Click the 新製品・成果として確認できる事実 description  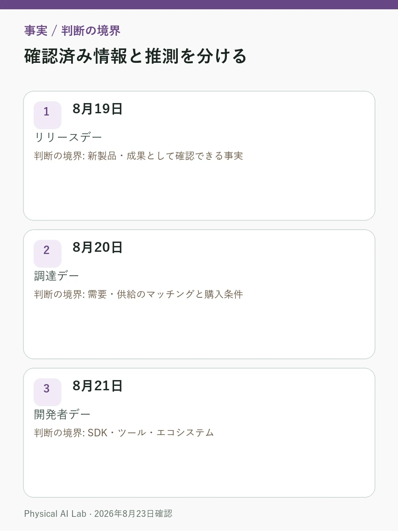(x=165, y=156)
